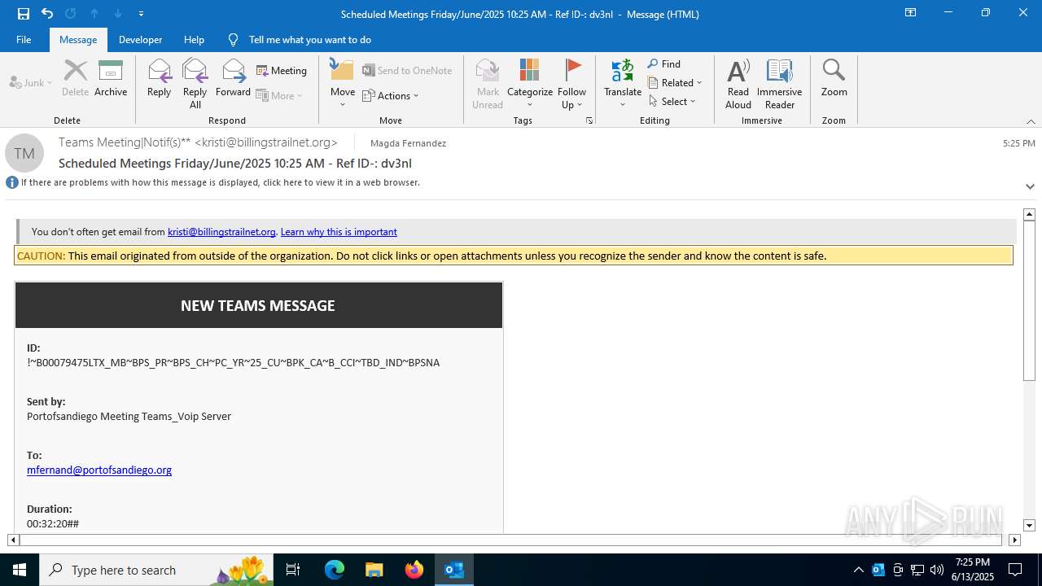This screenshot has width=1042, height=586.
Task: Click the view in web browser info bar
Action: tap(220, 183)
